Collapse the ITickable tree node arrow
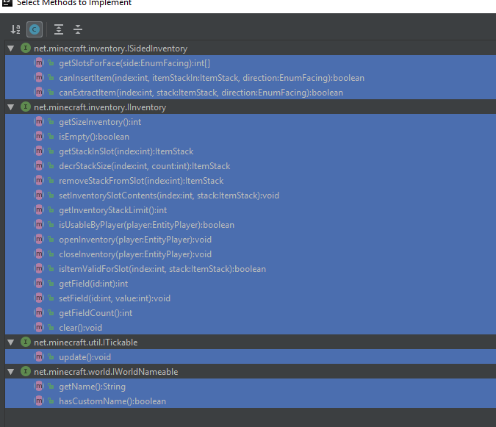 click(x=10, y=342)
